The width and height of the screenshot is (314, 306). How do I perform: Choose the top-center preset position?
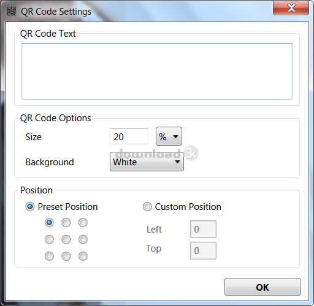(x=66, y=223)
